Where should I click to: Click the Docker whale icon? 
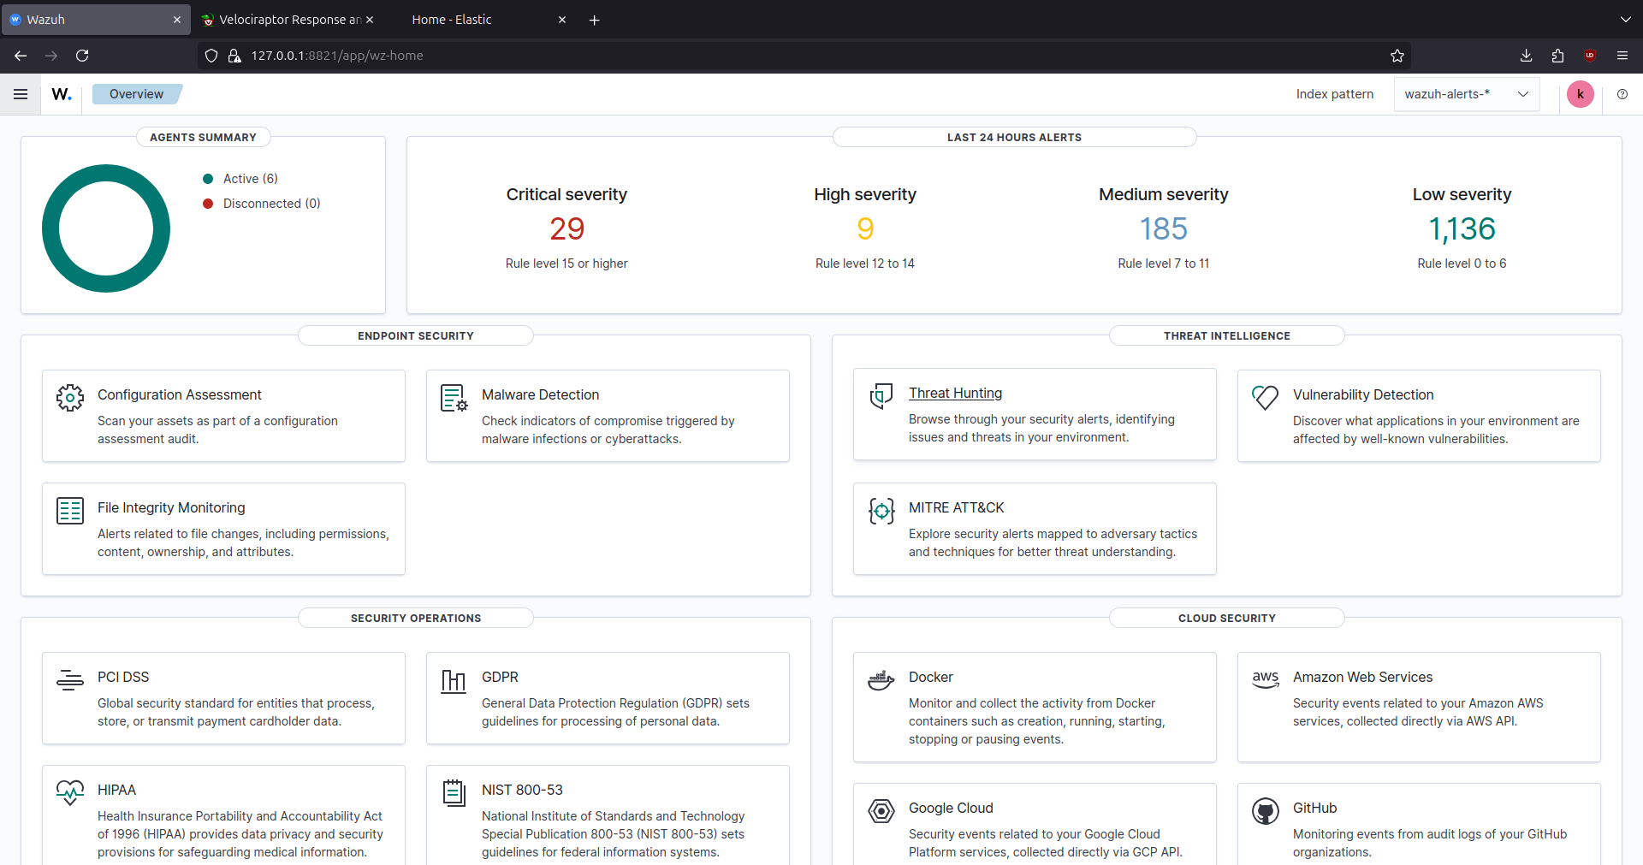point(881,680)
